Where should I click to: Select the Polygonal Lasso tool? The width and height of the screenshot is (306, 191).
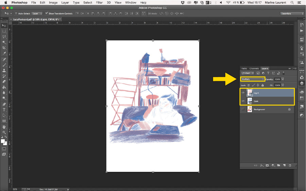tap(4, 37)
